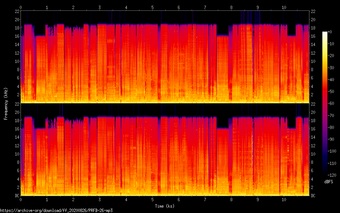
Task: Click upper channel right axis '8' kHz tick
Action: pyautogui.click(x=312, y=70)
